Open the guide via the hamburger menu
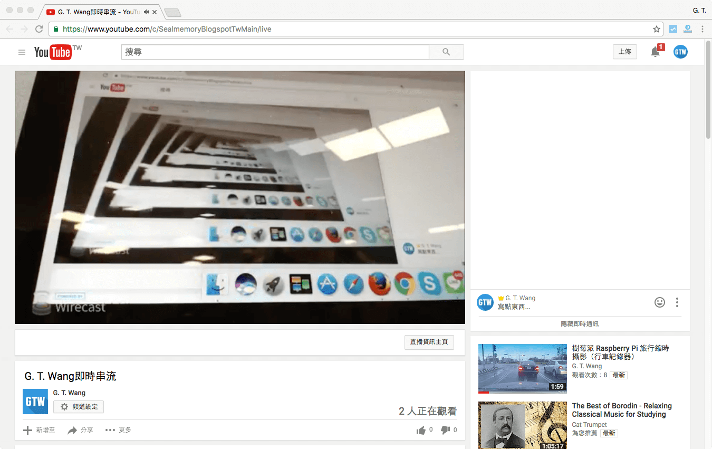The image size is (712, 449). (22, 52)
